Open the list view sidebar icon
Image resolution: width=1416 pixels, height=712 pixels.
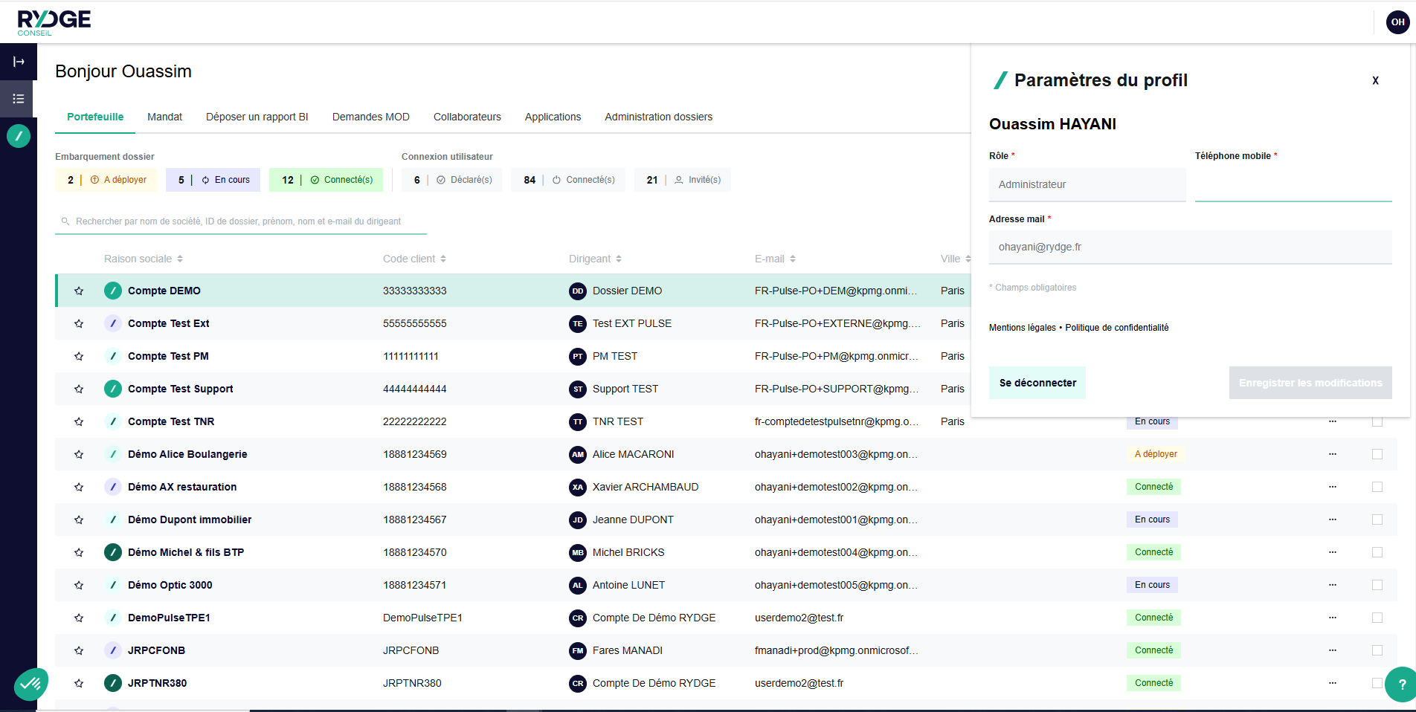tap(19, 99)
